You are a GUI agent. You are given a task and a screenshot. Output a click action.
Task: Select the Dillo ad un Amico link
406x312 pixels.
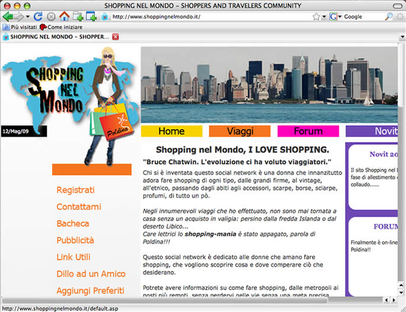(91, 274)
